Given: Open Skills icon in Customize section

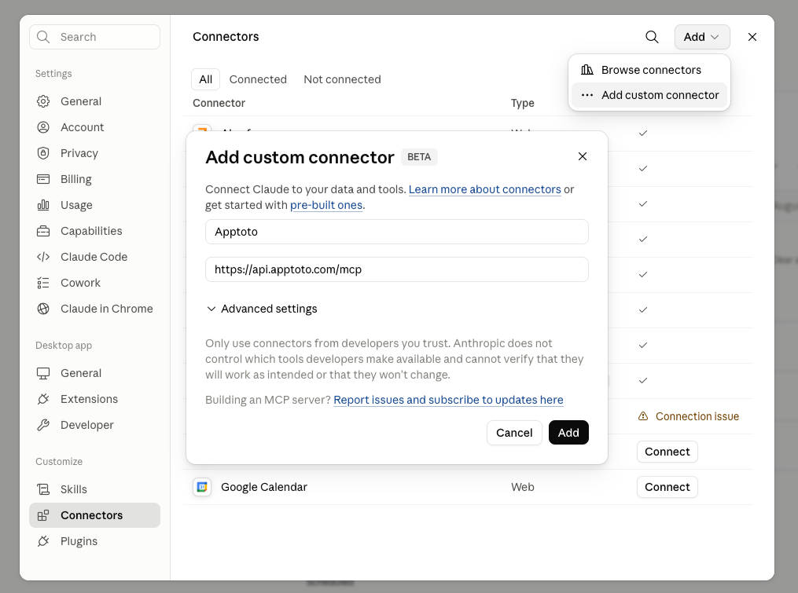Looking at the screenshot, I should coord(43,489).
